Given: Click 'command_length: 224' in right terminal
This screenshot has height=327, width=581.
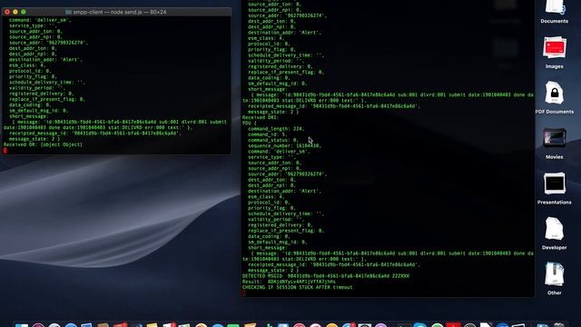Looking at the screenshot, I should [276, 129].
